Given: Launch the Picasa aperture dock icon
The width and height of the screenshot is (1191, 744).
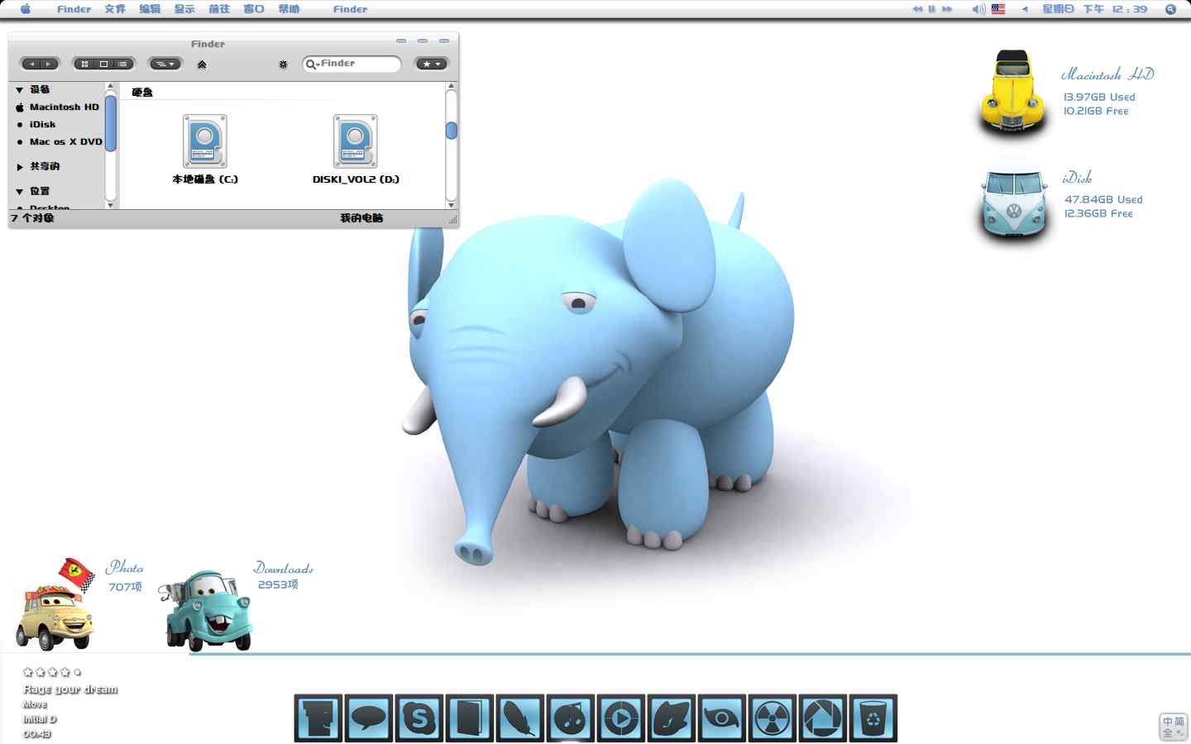Looking at the screenshot, I should pyautogui.click(x=823, y=718).
